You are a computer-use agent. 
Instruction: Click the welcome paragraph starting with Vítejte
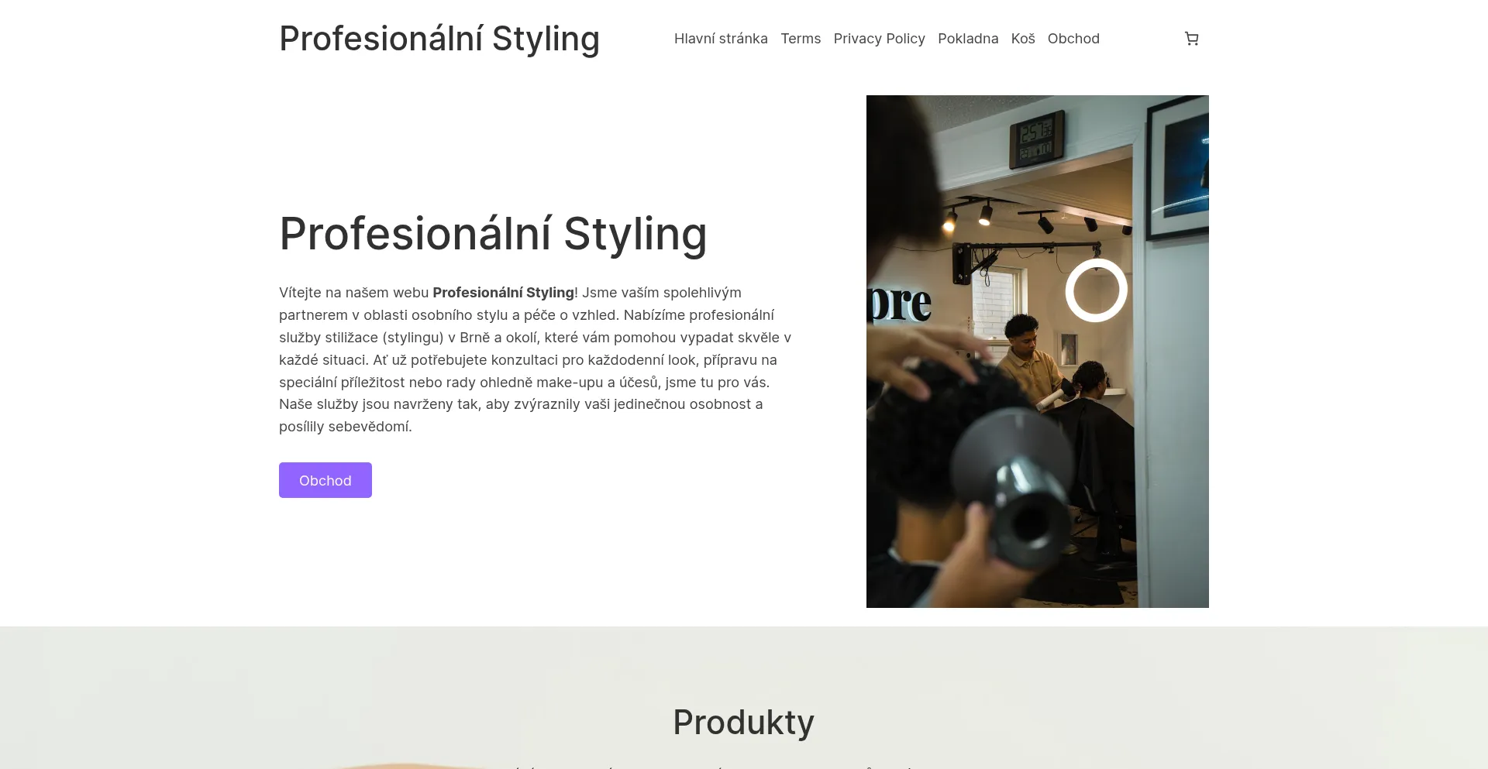(536, 359)
